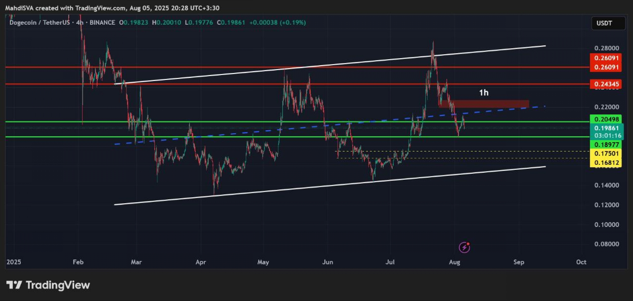Click the +0.19% price change value
Image resolution: width=633 pixels, height=301 pixels.
[x=293, y=23]
